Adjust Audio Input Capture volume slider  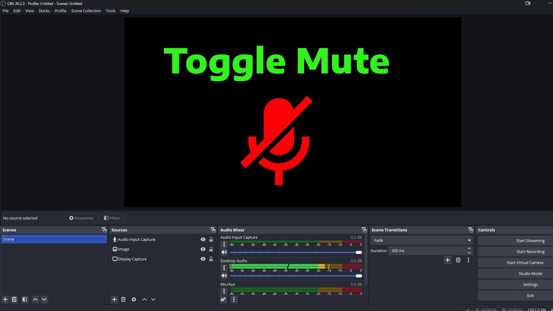(296, 252)
